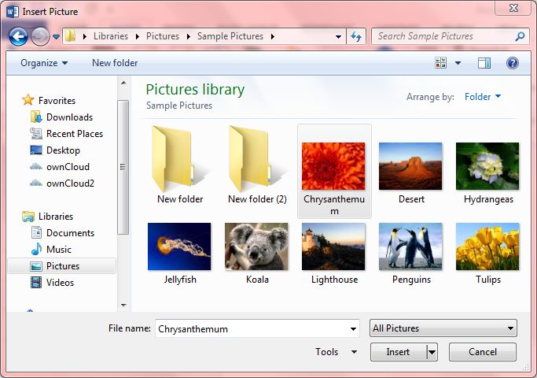The height and width of the screenshot is (378, 537).
Task: Click the Forward navigation arrow
Action: 40,36
